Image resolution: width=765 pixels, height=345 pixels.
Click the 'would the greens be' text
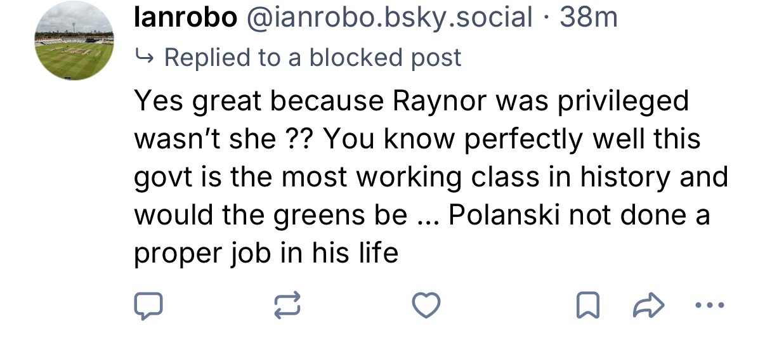[270, 216]
